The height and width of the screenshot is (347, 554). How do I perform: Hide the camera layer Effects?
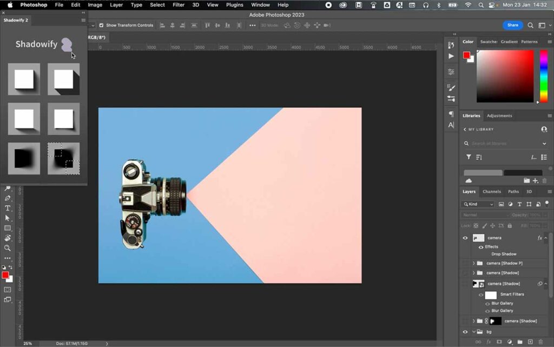[x=480, y=246]
